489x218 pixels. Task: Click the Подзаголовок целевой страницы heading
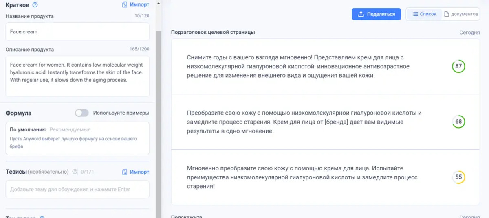tap(213, 32)
